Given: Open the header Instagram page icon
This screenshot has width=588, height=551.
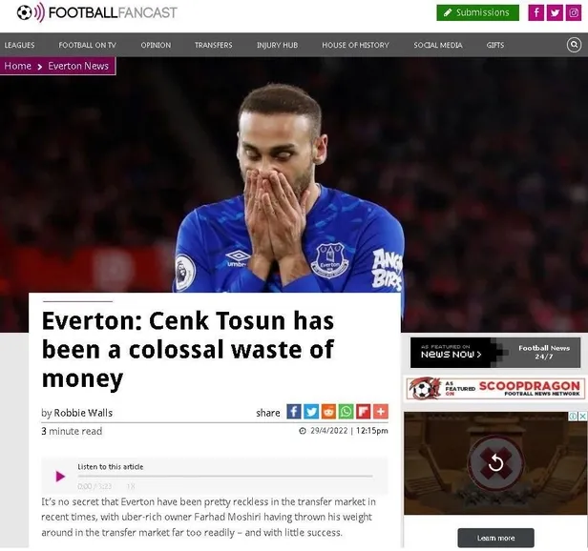Looking at the screenshot, I should pyautogui.click(x=573, y=12).
